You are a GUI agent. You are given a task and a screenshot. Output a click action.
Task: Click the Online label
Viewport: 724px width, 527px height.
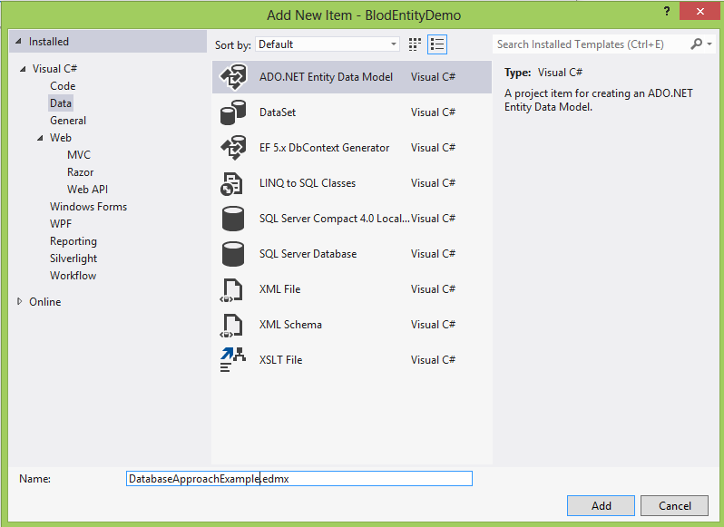point(44,302)
